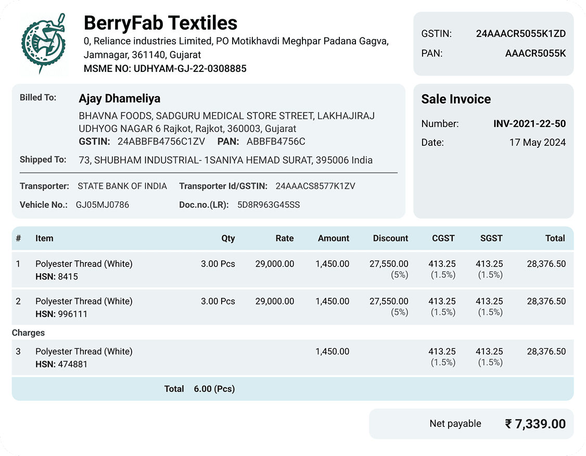Select the item row with HSN 8415

tap(292, 270)
